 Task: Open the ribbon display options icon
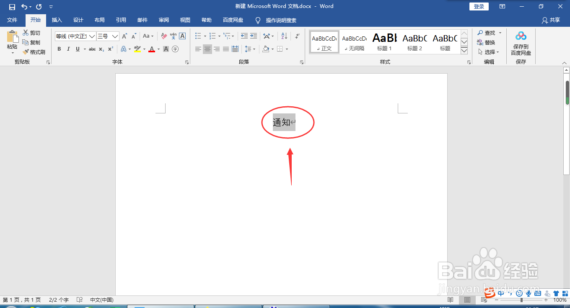pyautogui.click(x=502, y=6)
